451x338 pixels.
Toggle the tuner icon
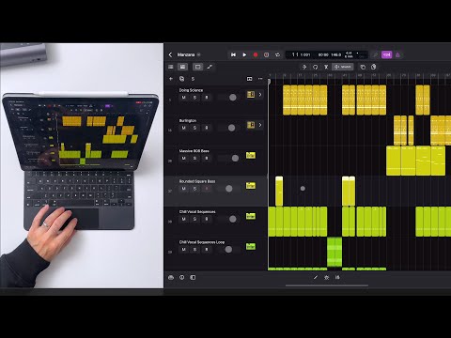point(375,54)
